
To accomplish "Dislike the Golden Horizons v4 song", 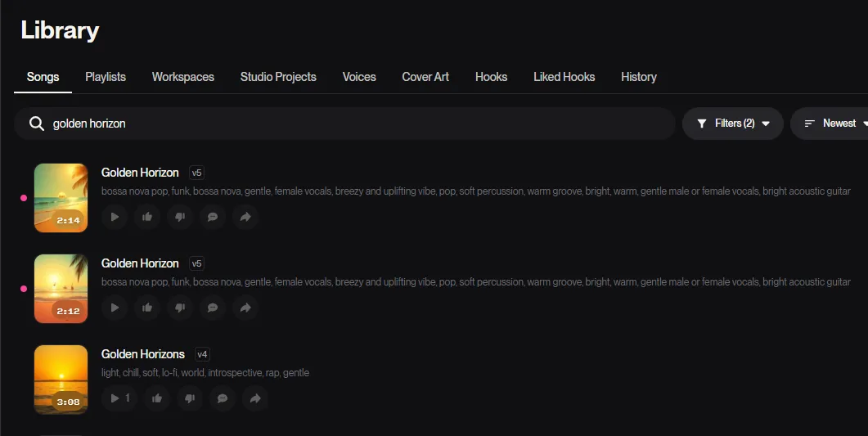I will coord(190,398).
